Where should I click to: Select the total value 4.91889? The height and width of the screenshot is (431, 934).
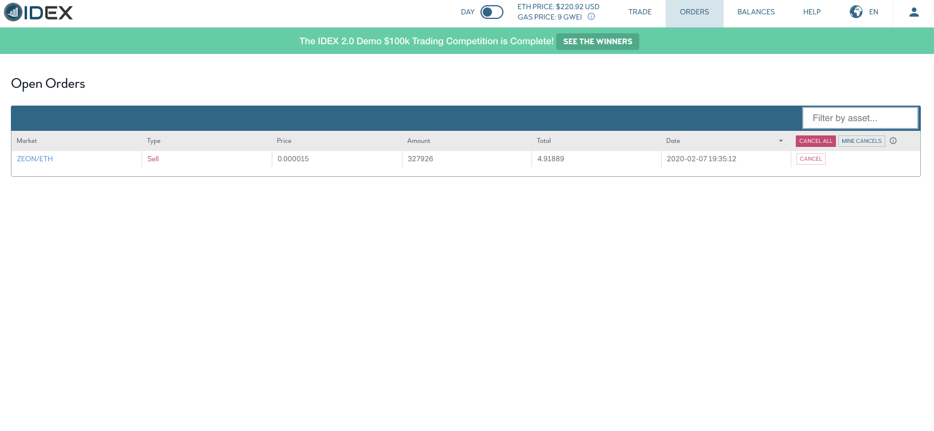551,159
